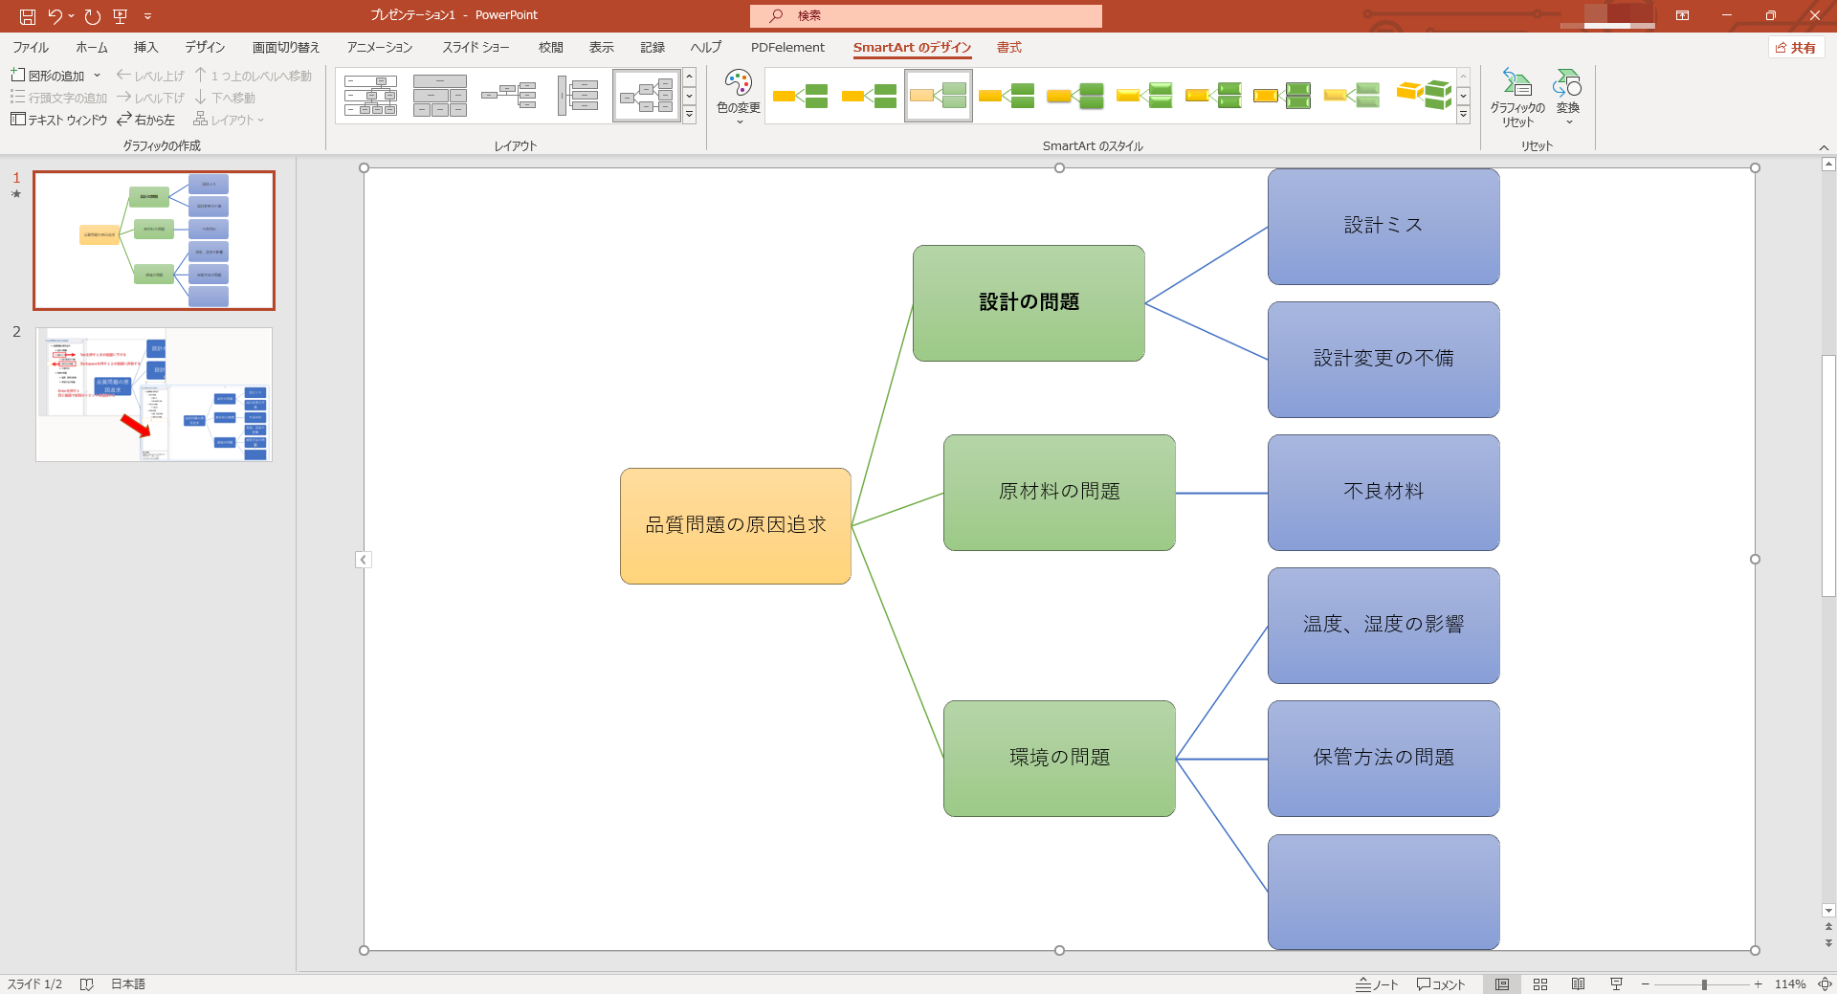This screenshot has height=994, width=1837.
Task: Click the 変換 convert icon
Action: 1567,96
